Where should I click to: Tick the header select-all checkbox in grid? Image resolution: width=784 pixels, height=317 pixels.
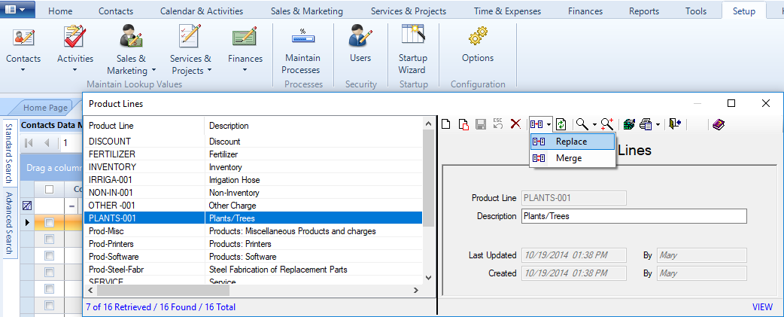(x=50, y=189)
